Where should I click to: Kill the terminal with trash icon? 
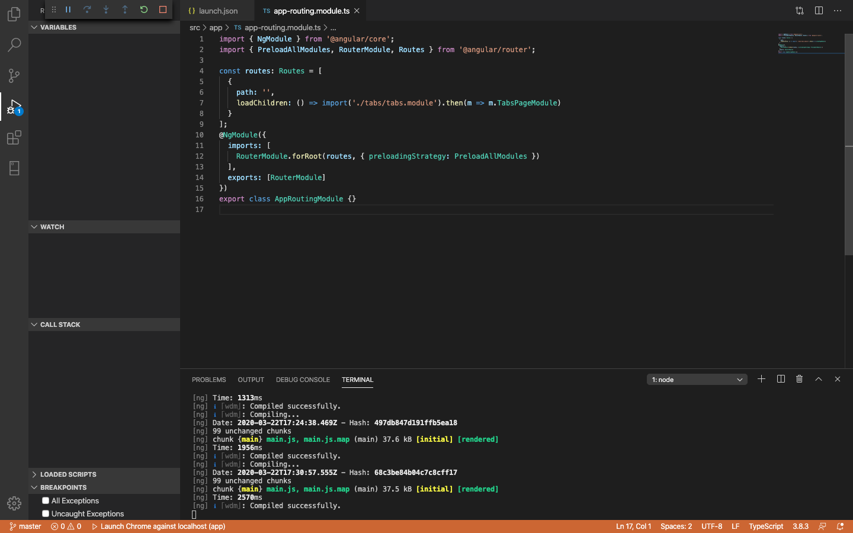(799, 379)
